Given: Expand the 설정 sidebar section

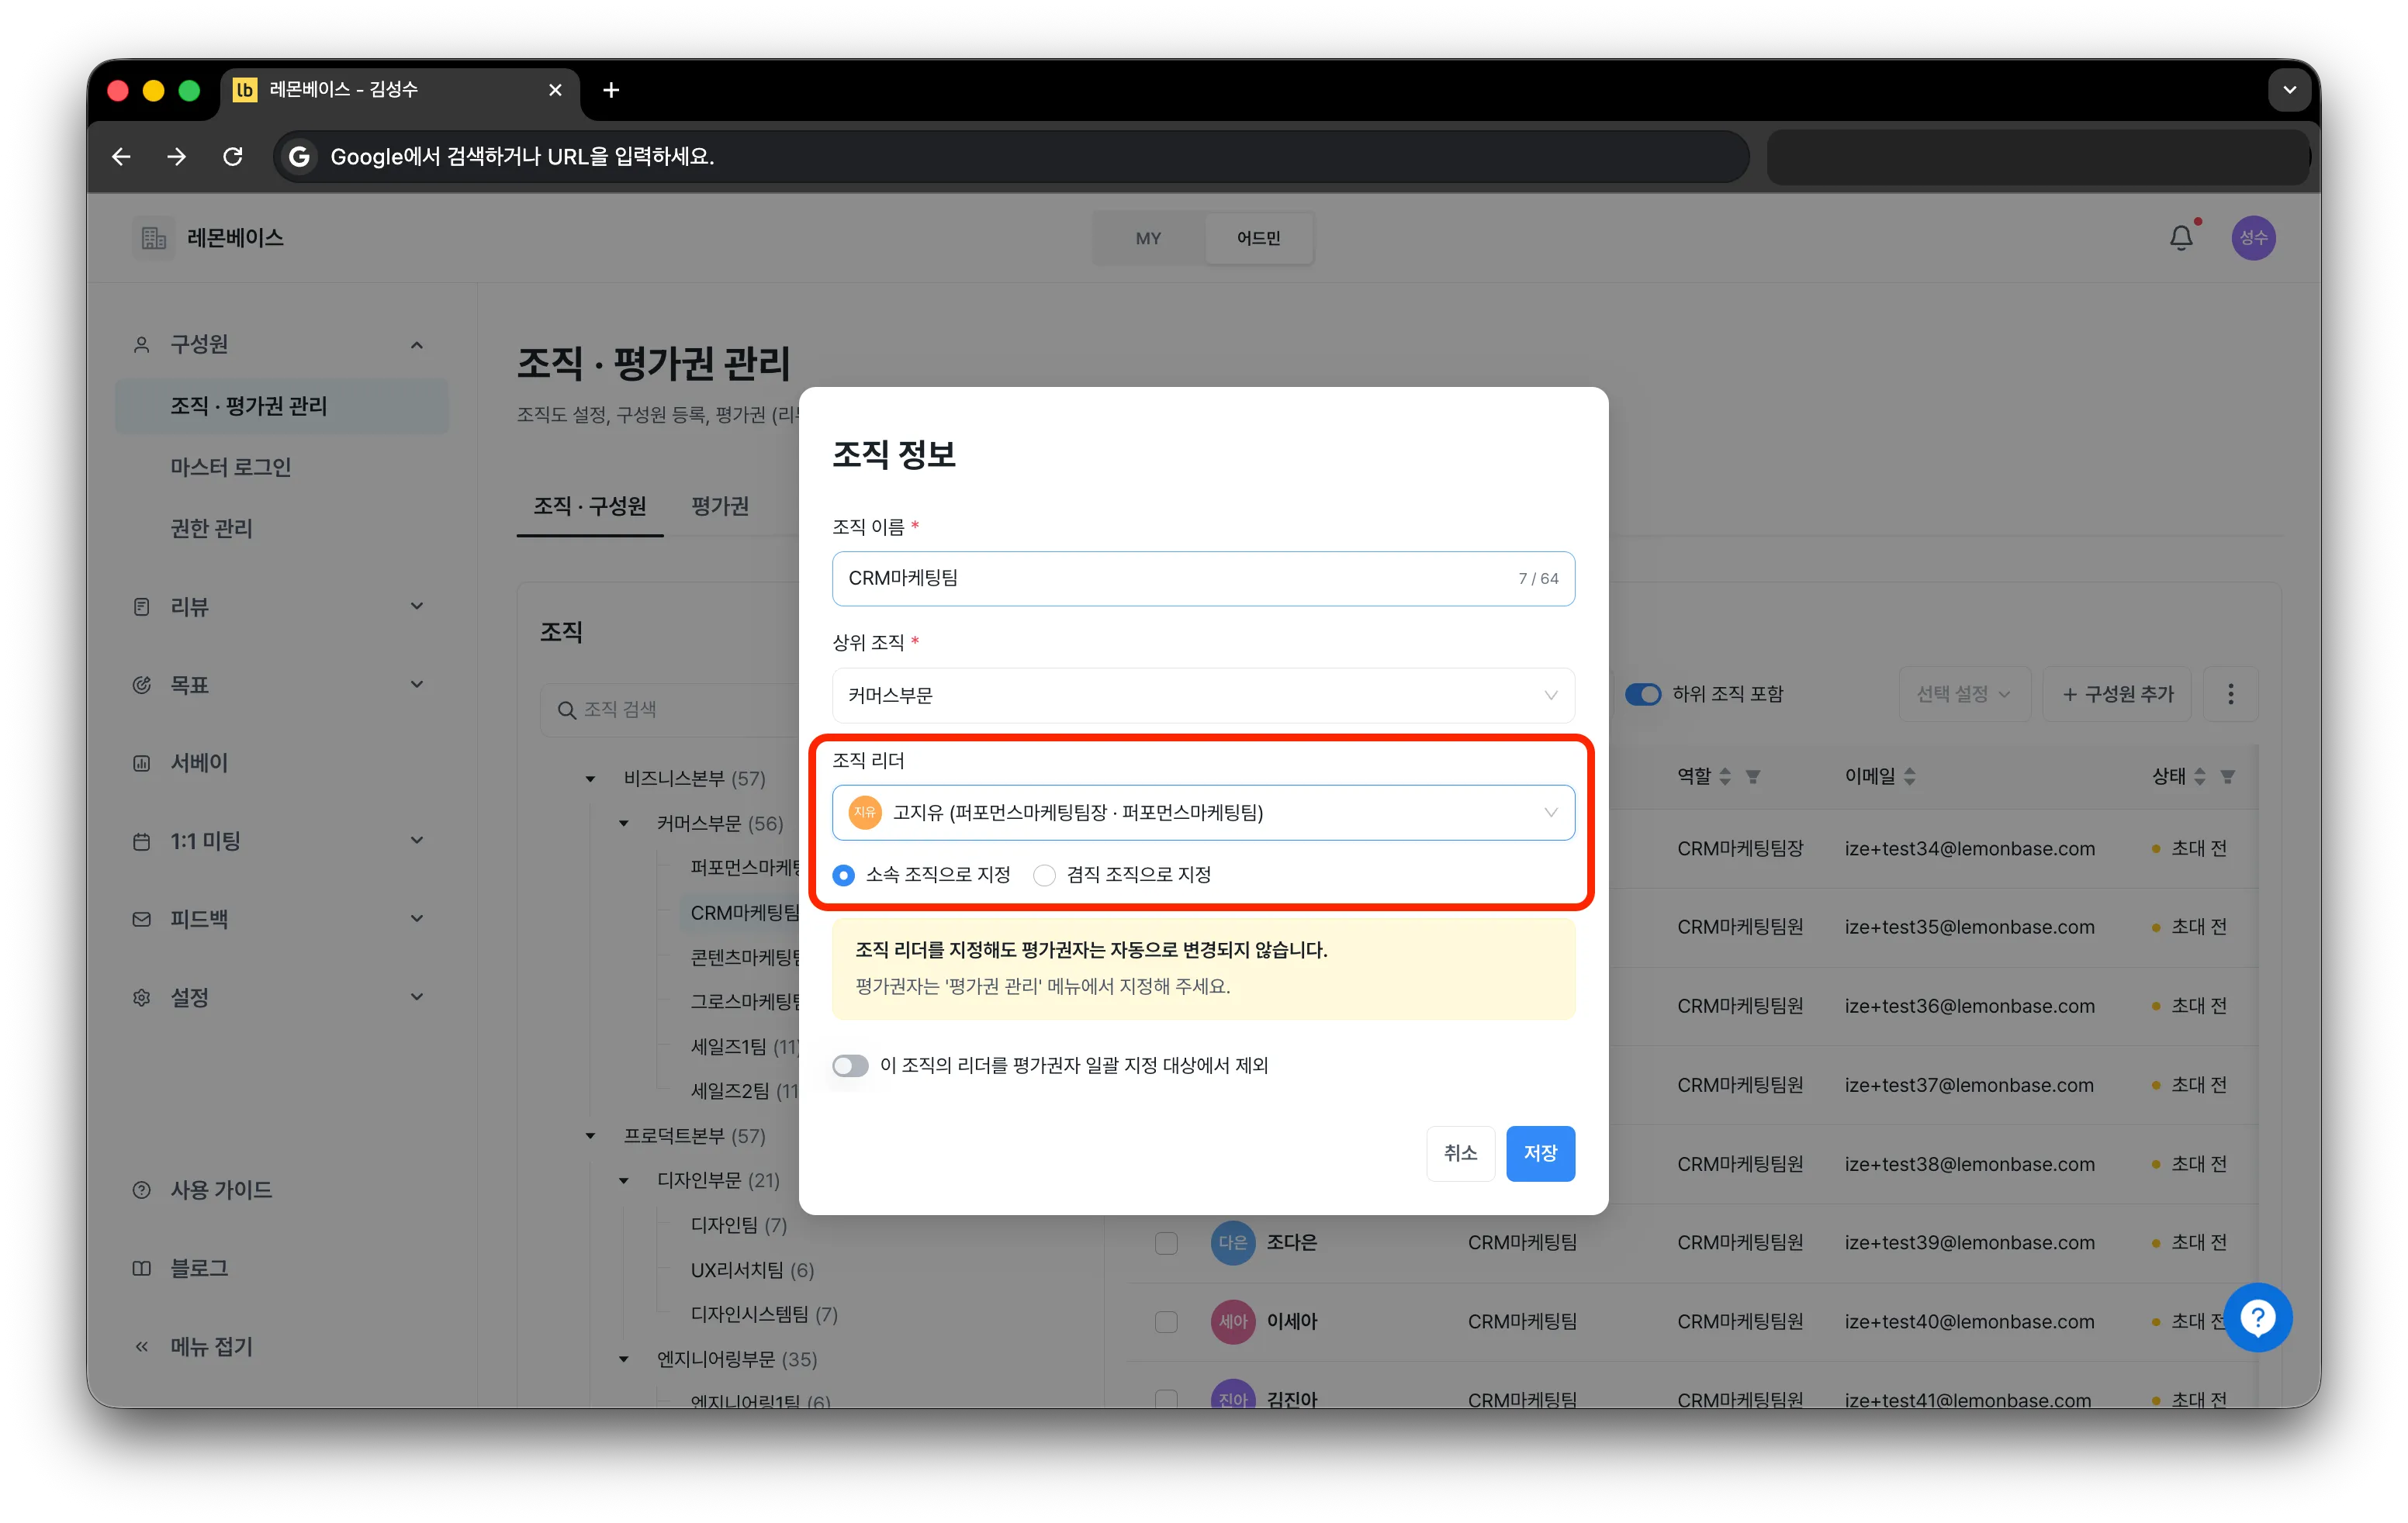Looking at the screenshot, I should 417,997.
